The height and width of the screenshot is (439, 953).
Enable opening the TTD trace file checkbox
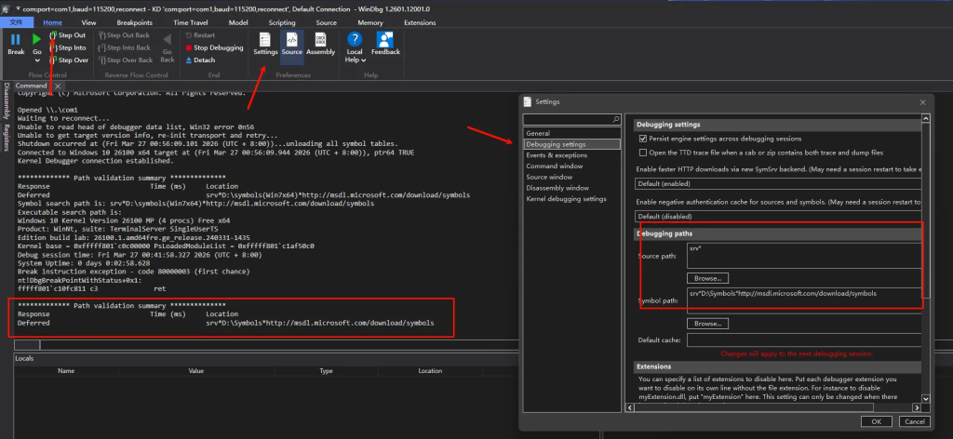tap(643, 153)
